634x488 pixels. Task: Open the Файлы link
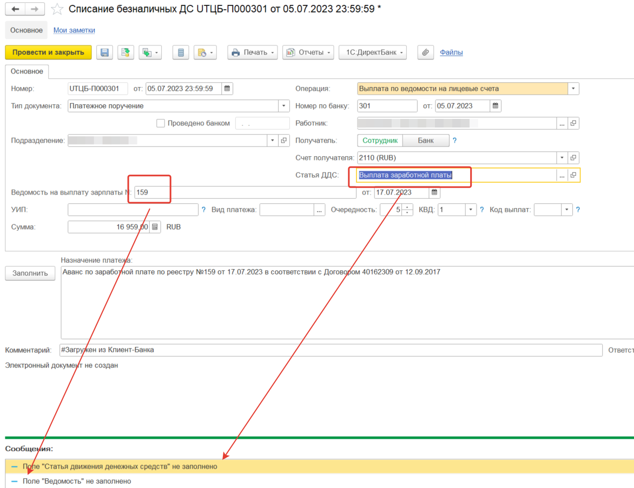click(451, 52)
